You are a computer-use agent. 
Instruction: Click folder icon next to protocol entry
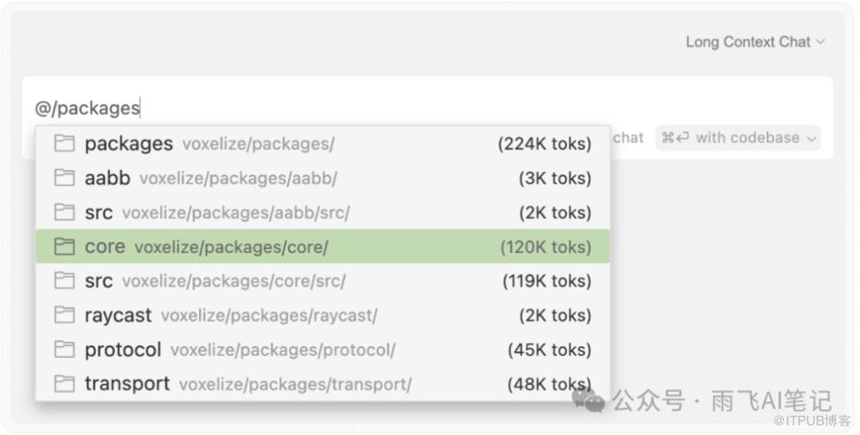coord(64,350)
